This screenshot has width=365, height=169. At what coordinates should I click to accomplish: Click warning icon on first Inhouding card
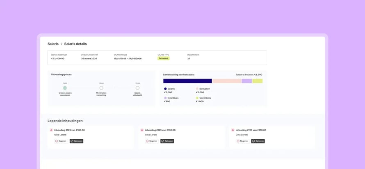tap(51, 130)
